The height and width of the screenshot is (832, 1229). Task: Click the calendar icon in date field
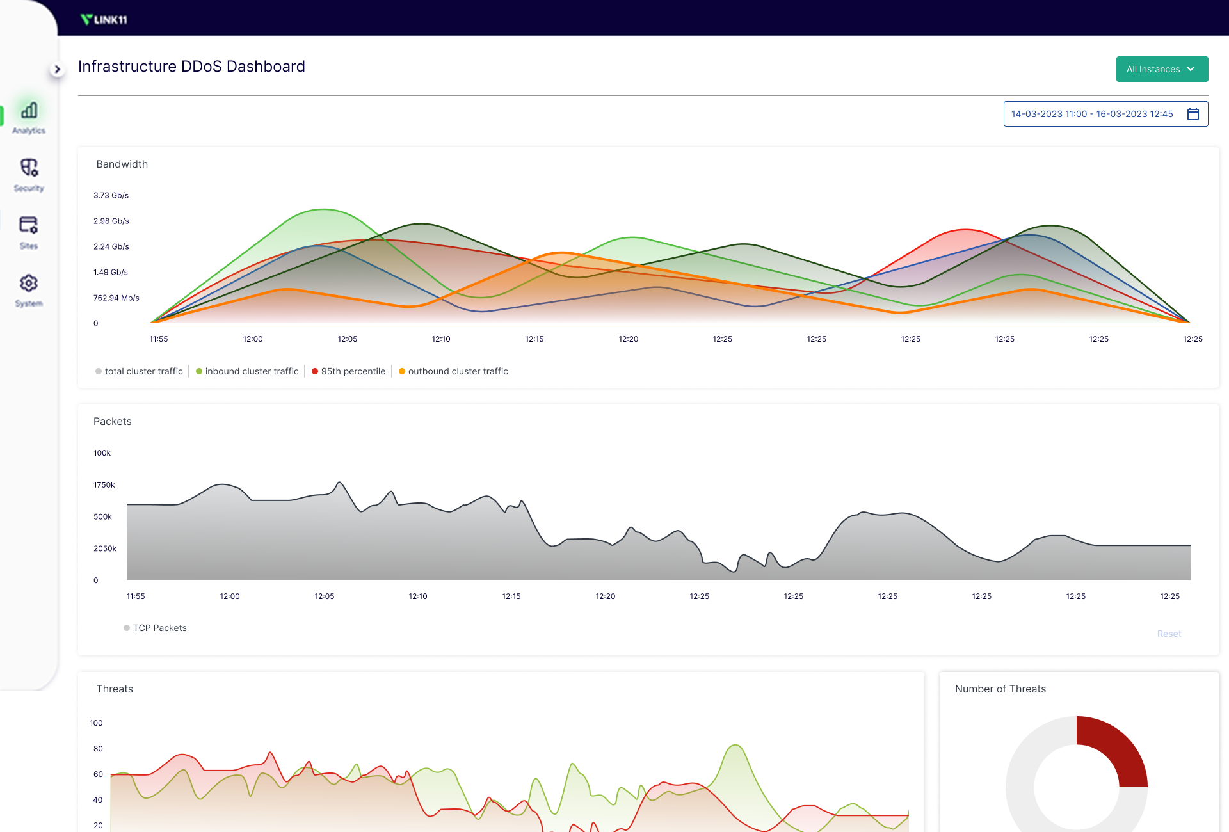tap(1193, 114)
